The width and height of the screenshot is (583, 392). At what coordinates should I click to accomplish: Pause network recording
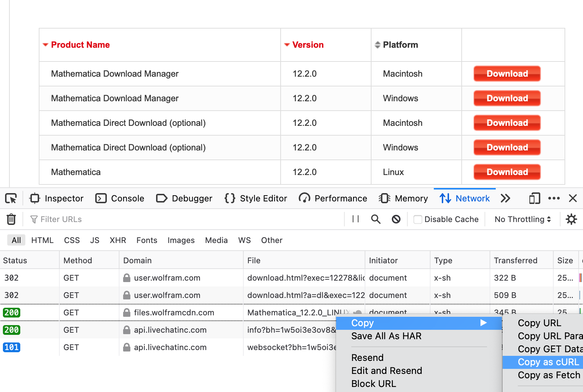356,219
